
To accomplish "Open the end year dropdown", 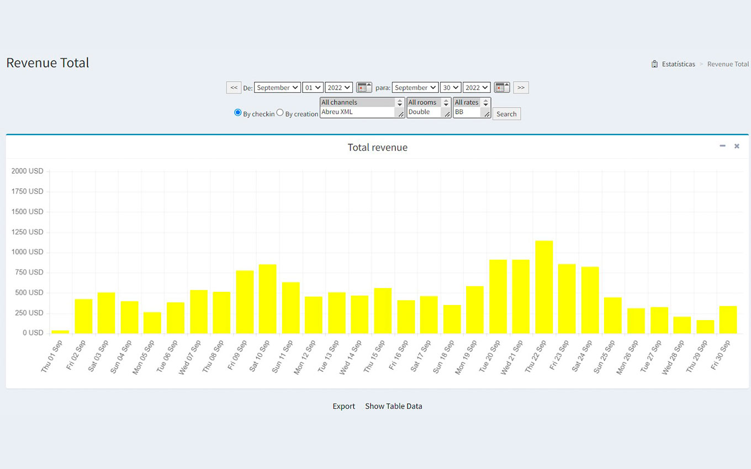I will (477, 88).
